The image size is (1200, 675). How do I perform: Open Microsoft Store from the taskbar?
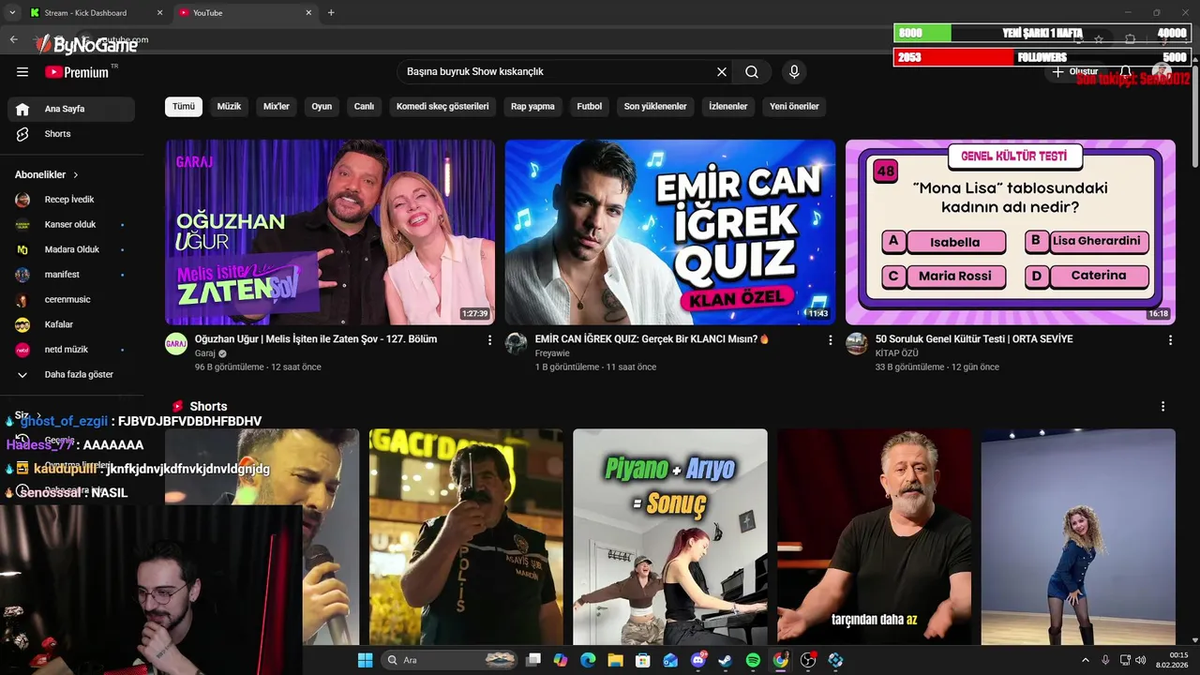coord(643,660)
